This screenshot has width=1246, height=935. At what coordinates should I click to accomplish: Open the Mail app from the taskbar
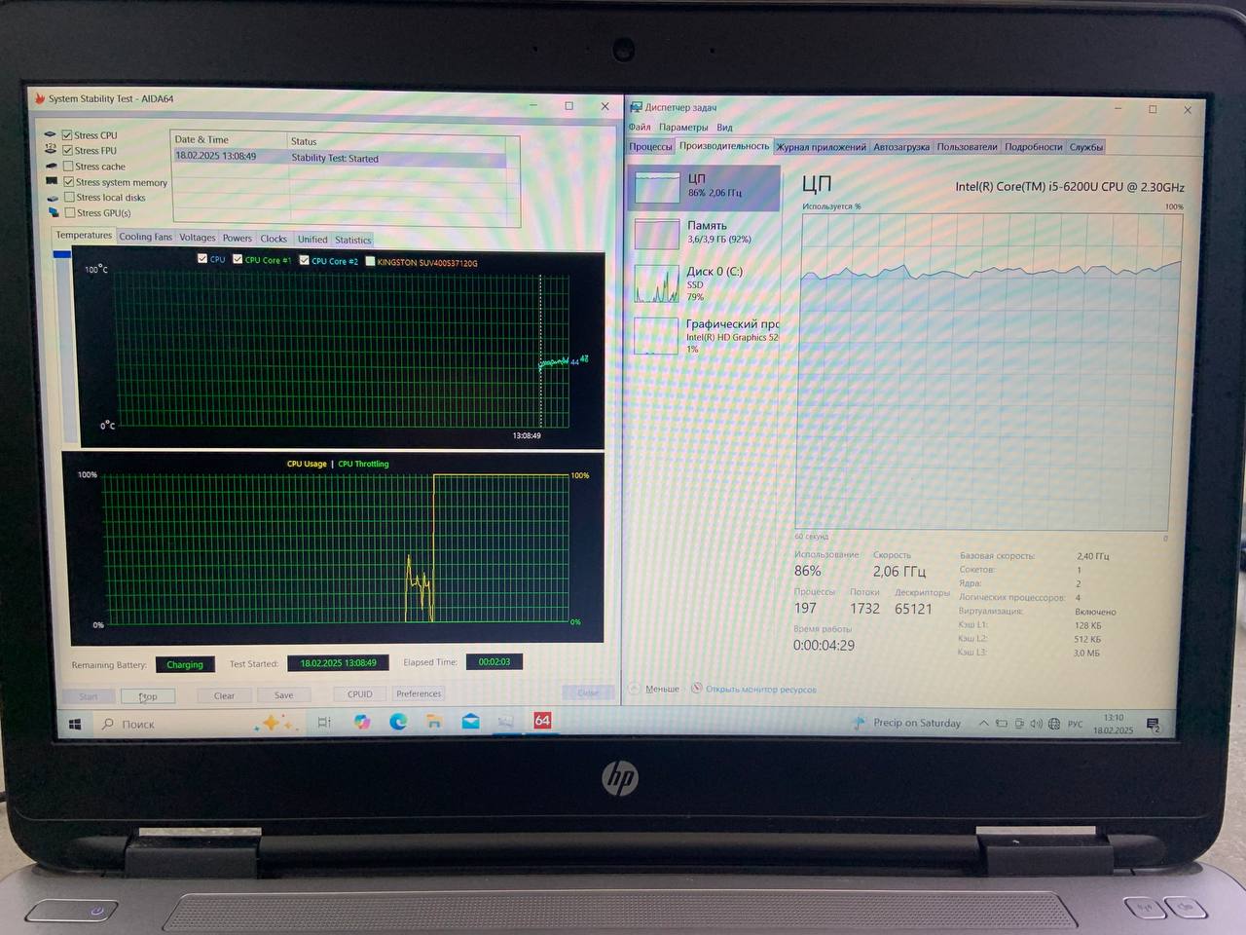click(470, 721)
